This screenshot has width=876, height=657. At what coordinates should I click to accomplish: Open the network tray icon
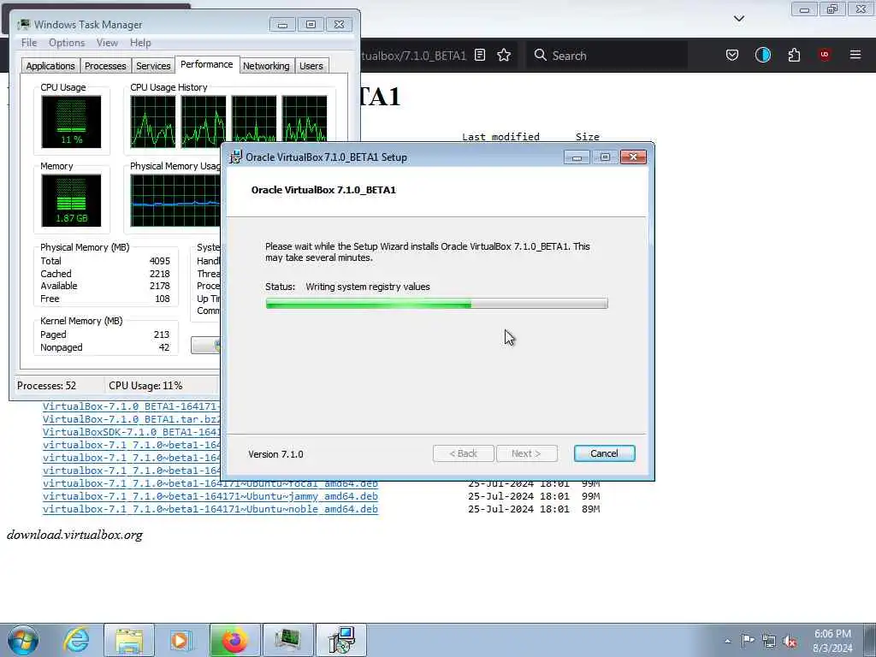(x=769, y=641)
